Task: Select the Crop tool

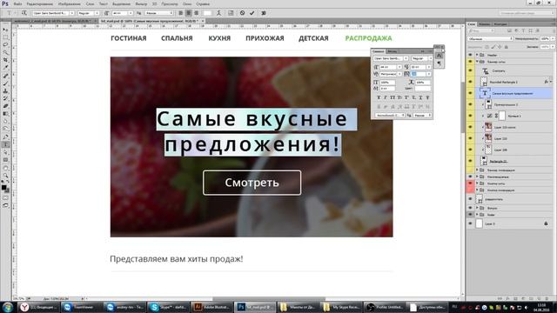Action: [5, 60]
